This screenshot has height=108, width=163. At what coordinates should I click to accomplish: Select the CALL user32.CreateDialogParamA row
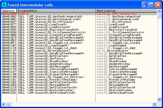click(x=79, y=35)
